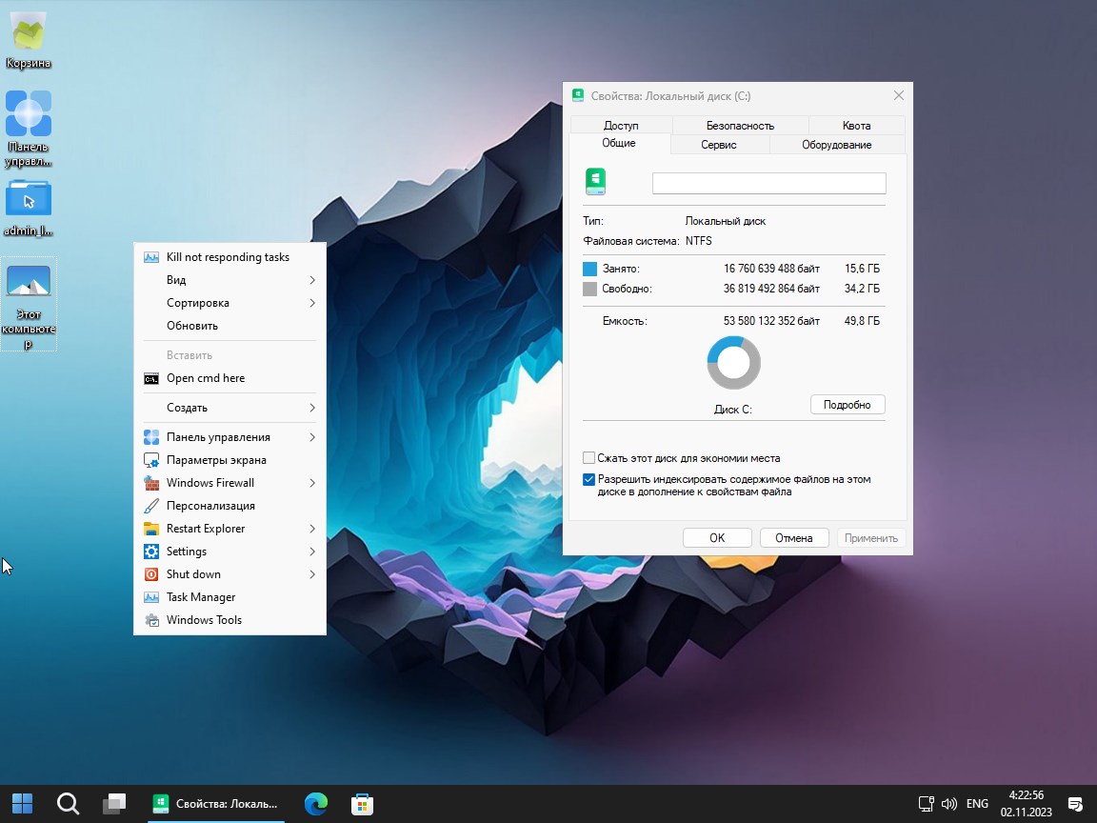Click the Применить button
Image resolution: width=1097 pixels, height=823 pixels.
(871, 537)
